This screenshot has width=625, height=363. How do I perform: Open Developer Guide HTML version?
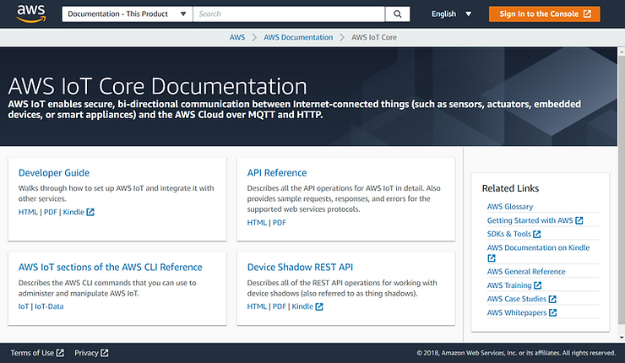pos(28,212)
